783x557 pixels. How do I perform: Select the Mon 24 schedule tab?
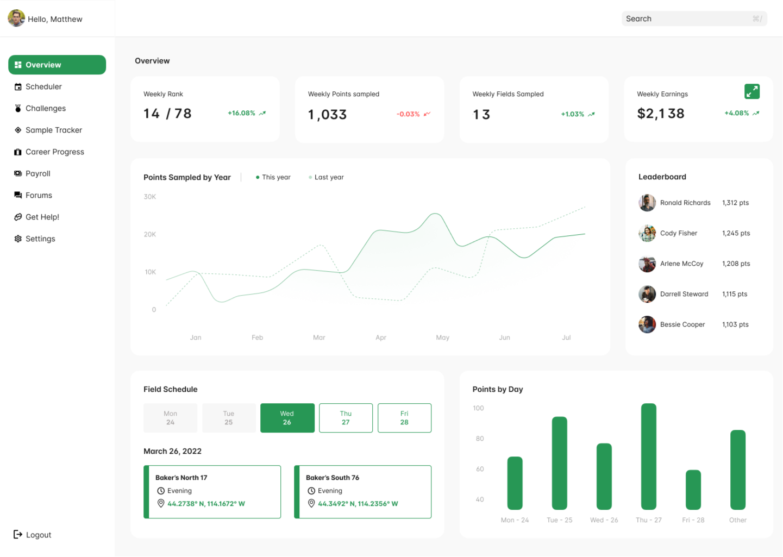(x=170, y=418)
